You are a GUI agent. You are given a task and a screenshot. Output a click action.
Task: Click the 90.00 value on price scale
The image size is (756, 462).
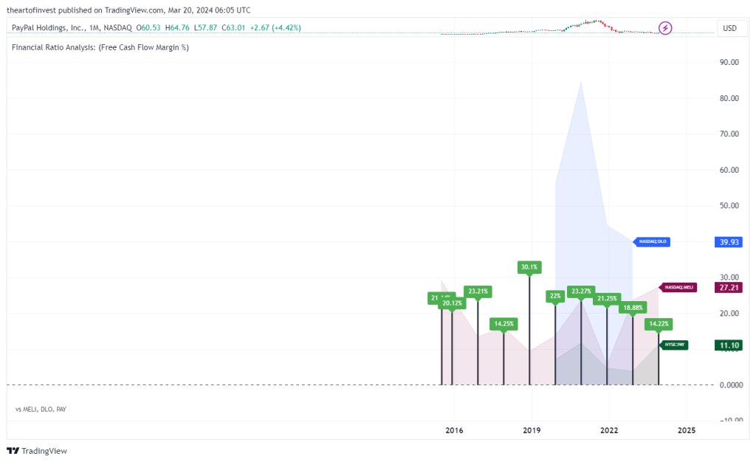(729, 63)
